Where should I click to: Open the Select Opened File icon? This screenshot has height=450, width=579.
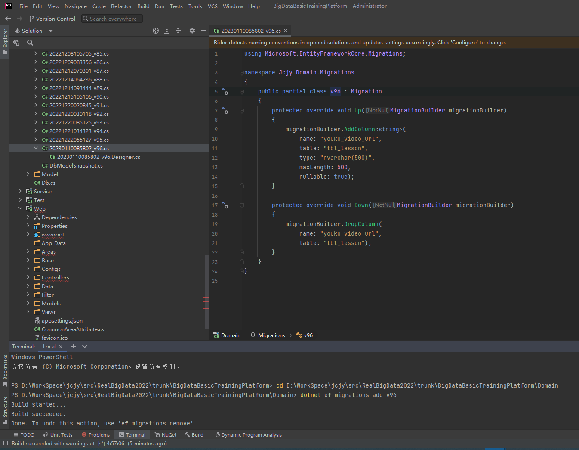(156, 31)
